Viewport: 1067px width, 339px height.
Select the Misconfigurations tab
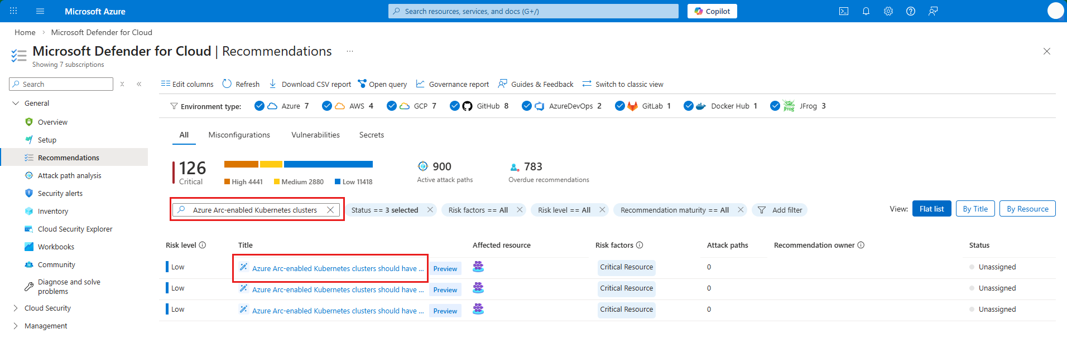pos(239,135)
